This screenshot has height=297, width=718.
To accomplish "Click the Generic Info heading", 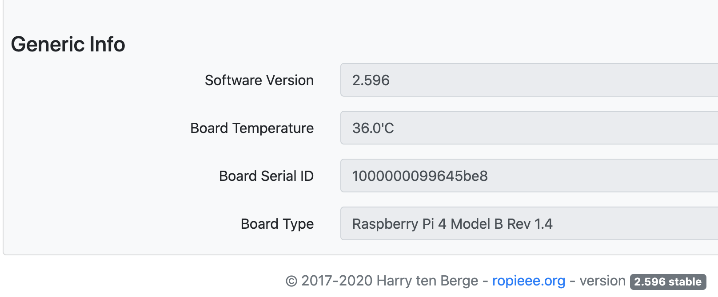I will (68, 44).
